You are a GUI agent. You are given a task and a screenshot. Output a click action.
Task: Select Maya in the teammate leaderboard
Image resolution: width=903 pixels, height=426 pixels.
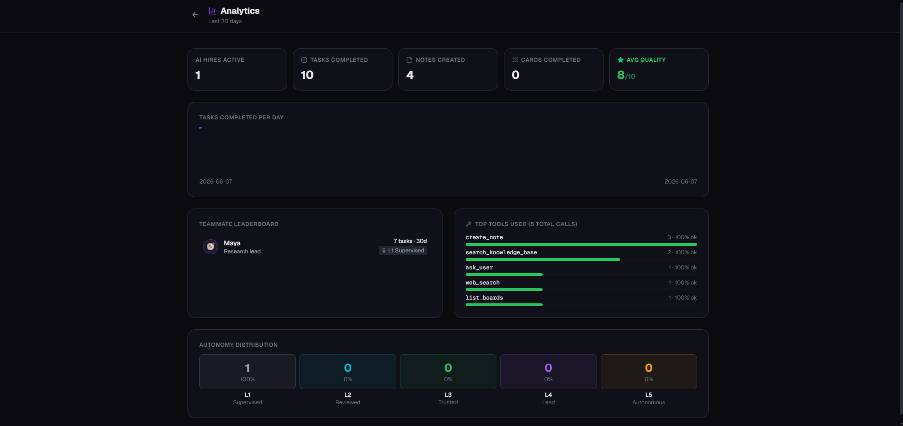pyautogui.click(x=315, y=246)
